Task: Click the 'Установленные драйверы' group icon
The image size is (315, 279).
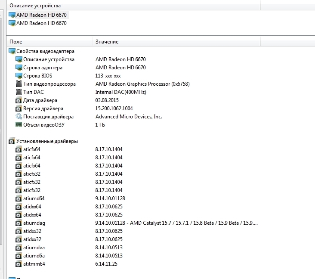Action: pyautogui.click(x=12, y=141)
